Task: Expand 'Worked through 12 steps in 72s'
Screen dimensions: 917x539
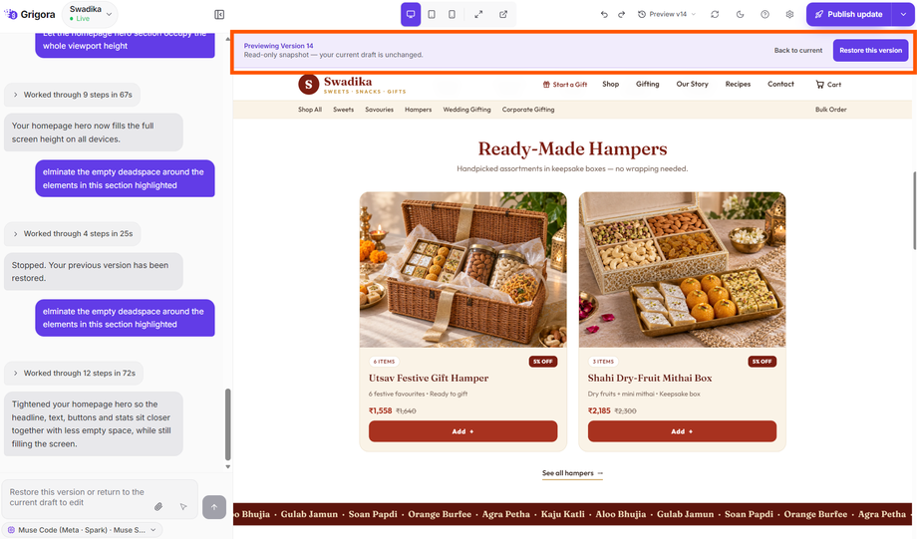Action: click(x=74, y=373)
